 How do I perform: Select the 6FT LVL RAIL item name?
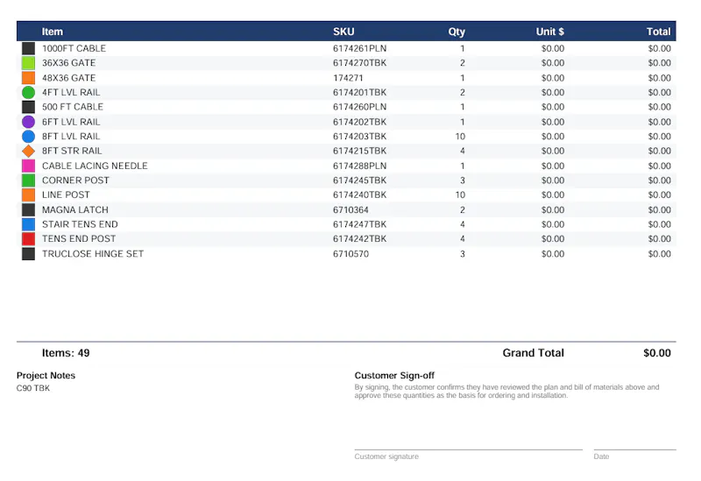tap(71, 122)
